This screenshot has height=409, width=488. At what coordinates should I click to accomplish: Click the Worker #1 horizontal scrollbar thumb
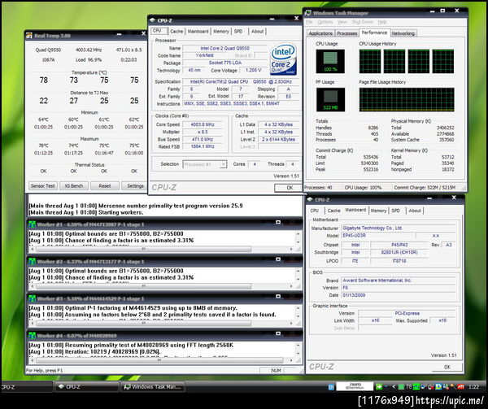(143, 249)
